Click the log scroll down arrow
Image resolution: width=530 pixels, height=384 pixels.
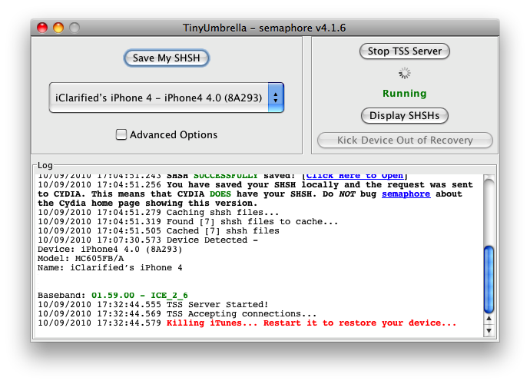[x=489, y=330]
